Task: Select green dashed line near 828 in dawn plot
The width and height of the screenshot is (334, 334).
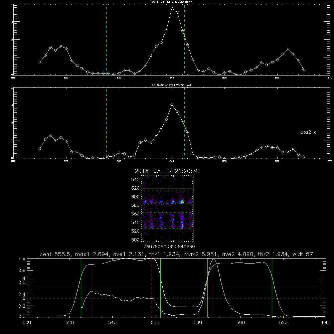Action: click(x=106, y=40)
